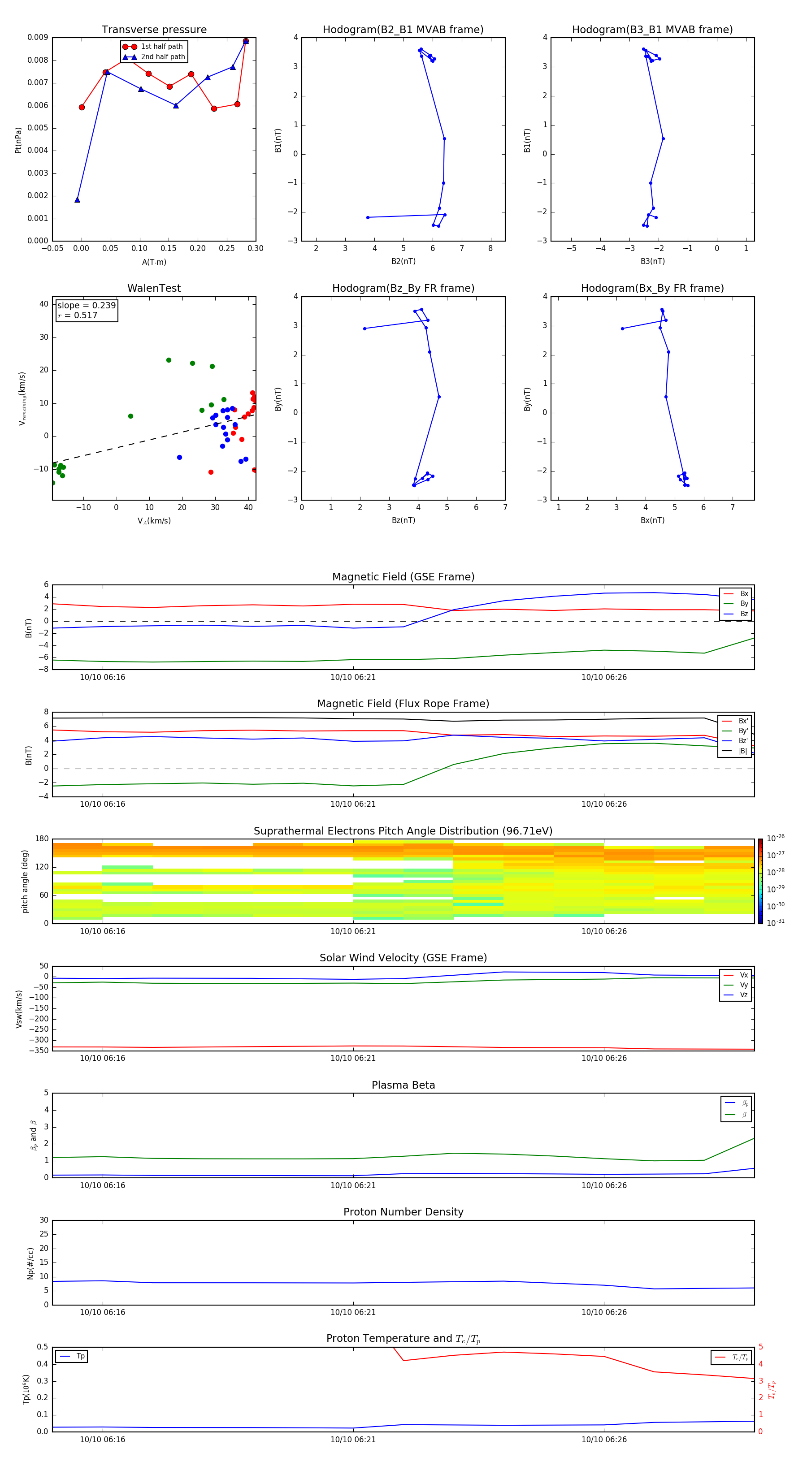Click the Suprathermal Electrons Pitch Angle Distribution title

[x=403, y=831]
